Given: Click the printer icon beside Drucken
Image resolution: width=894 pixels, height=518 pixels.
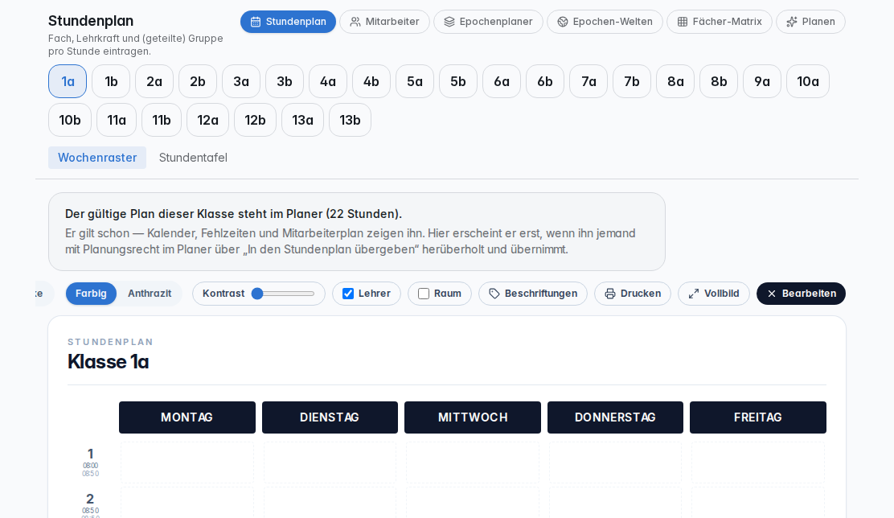Looking at the screenshot, I should click(x=610, y=294).
